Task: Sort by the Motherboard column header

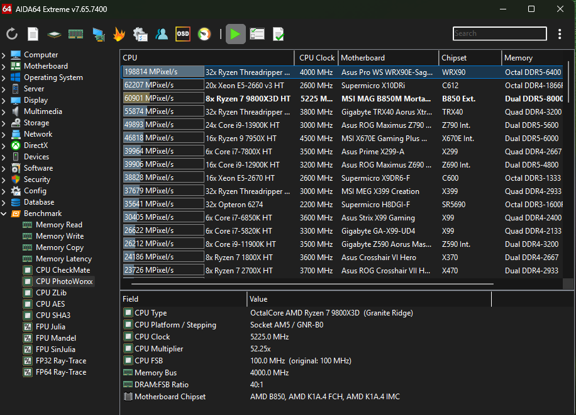Action: (388, 58)
